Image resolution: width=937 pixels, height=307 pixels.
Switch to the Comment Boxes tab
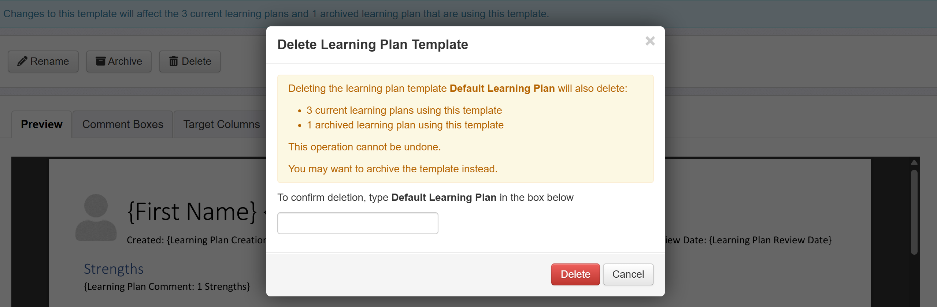[123, 124]
